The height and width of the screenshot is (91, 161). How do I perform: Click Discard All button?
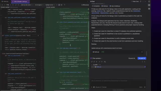coord(132,58)
